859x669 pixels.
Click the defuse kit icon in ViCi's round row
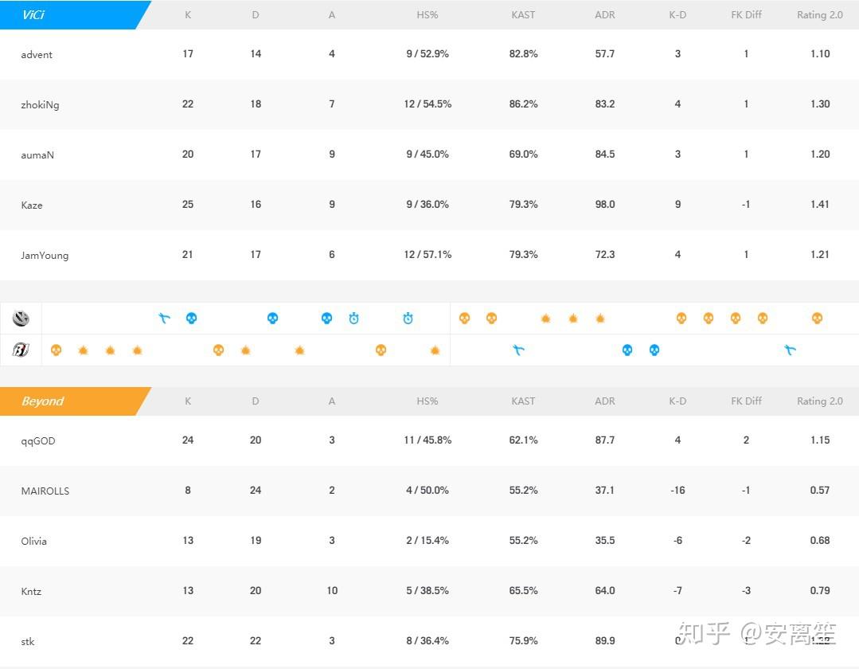(164, 319)
